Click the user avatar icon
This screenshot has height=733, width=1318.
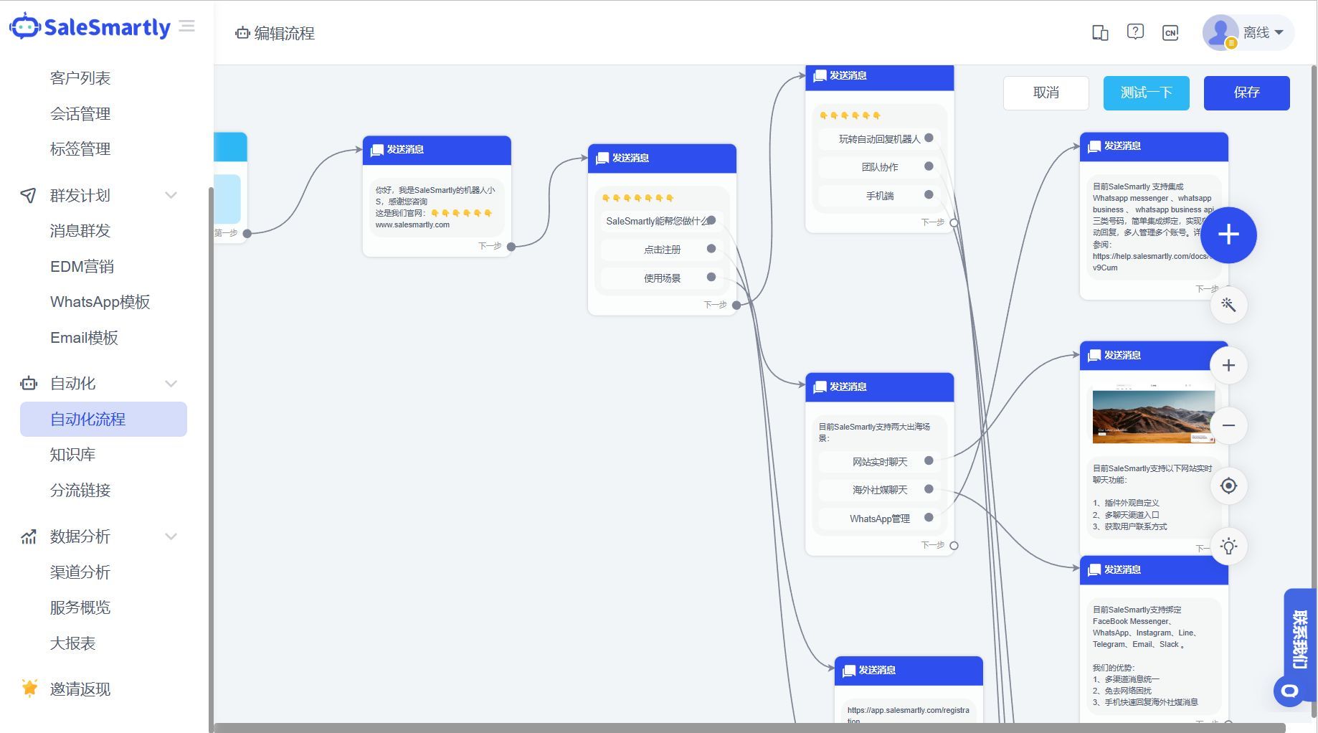[1220, 32]
